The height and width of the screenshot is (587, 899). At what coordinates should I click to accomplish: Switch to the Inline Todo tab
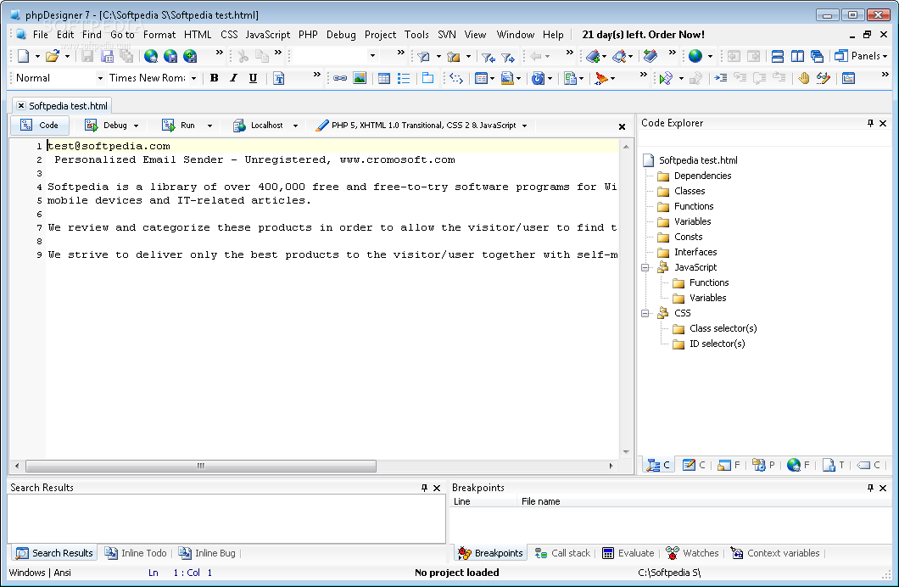click(136, 553)
